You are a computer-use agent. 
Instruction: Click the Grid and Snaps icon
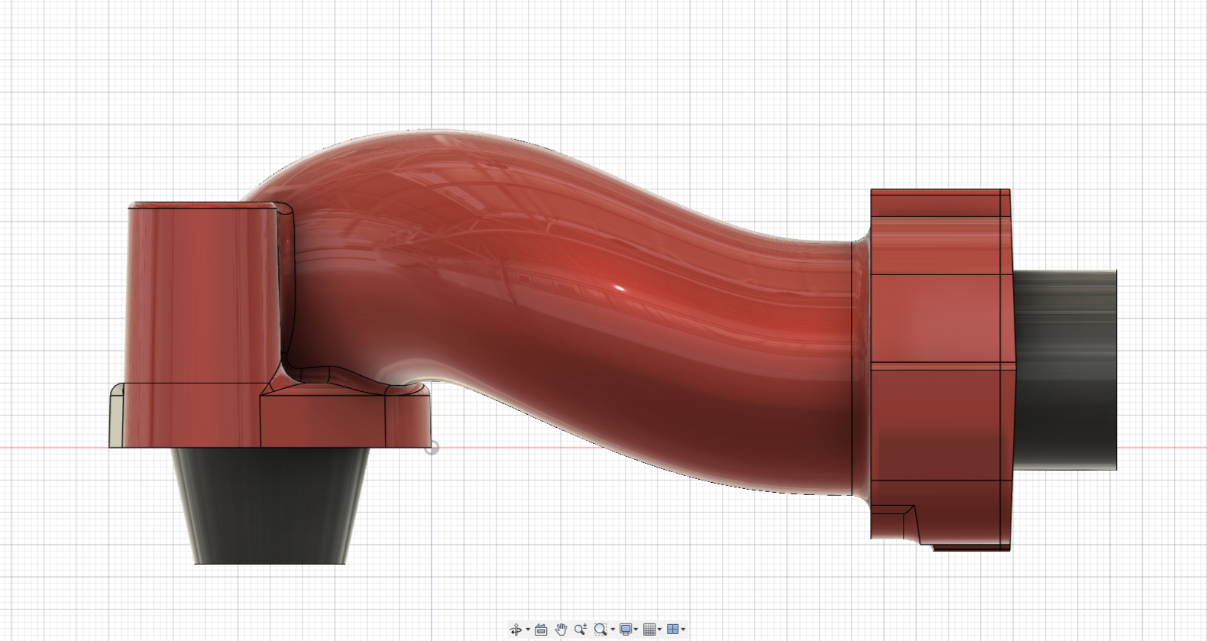(x=649, y=630)
